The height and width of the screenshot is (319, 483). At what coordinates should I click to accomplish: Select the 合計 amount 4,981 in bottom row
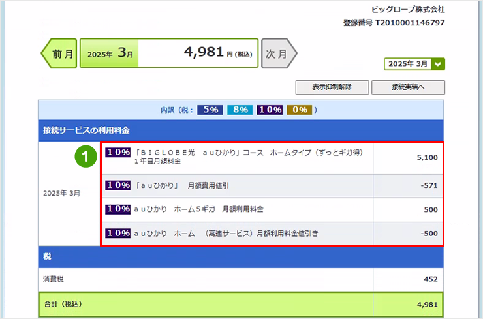[x=428, y=305]
